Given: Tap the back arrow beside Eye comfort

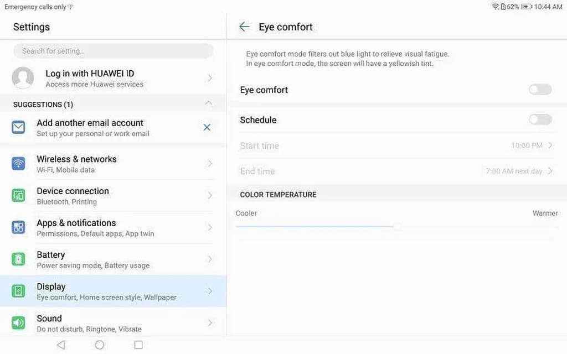Looking at the screenshot, I should coord(244,27).
